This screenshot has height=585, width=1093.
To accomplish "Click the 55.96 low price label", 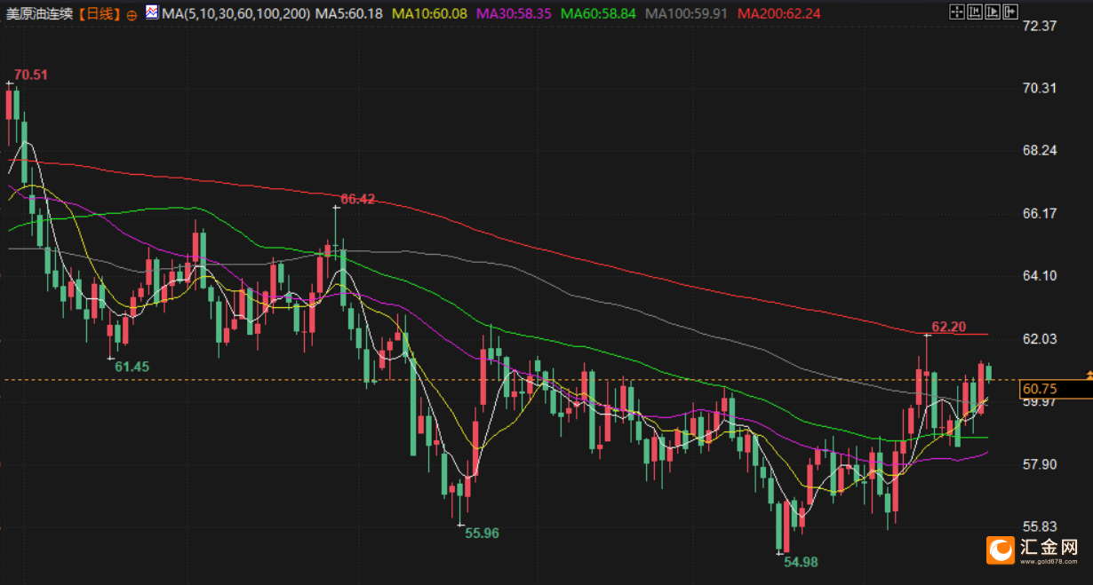I will tap(482, 533).
